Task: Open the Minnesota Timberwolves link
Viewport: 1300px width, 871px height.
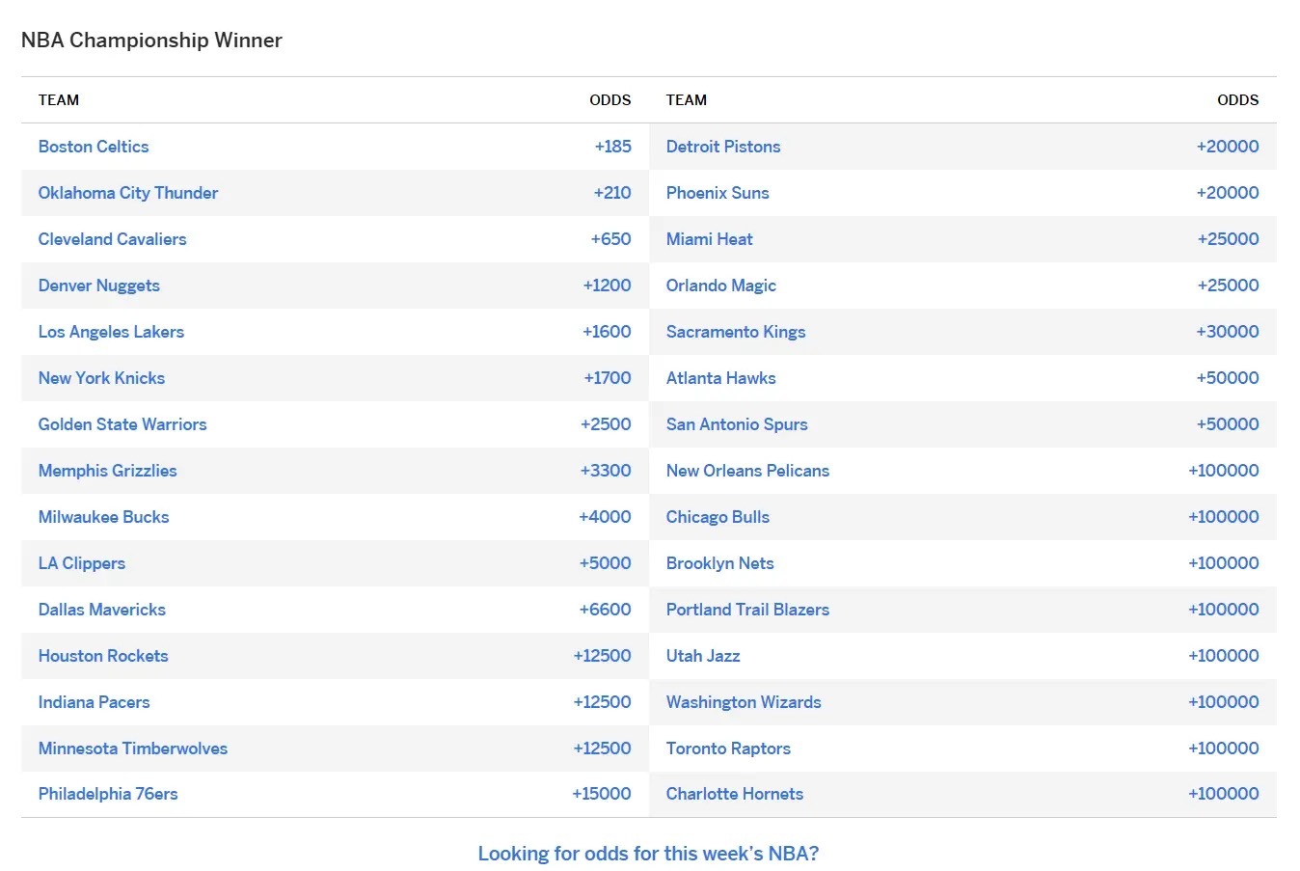Action: [x=133, y=749]
